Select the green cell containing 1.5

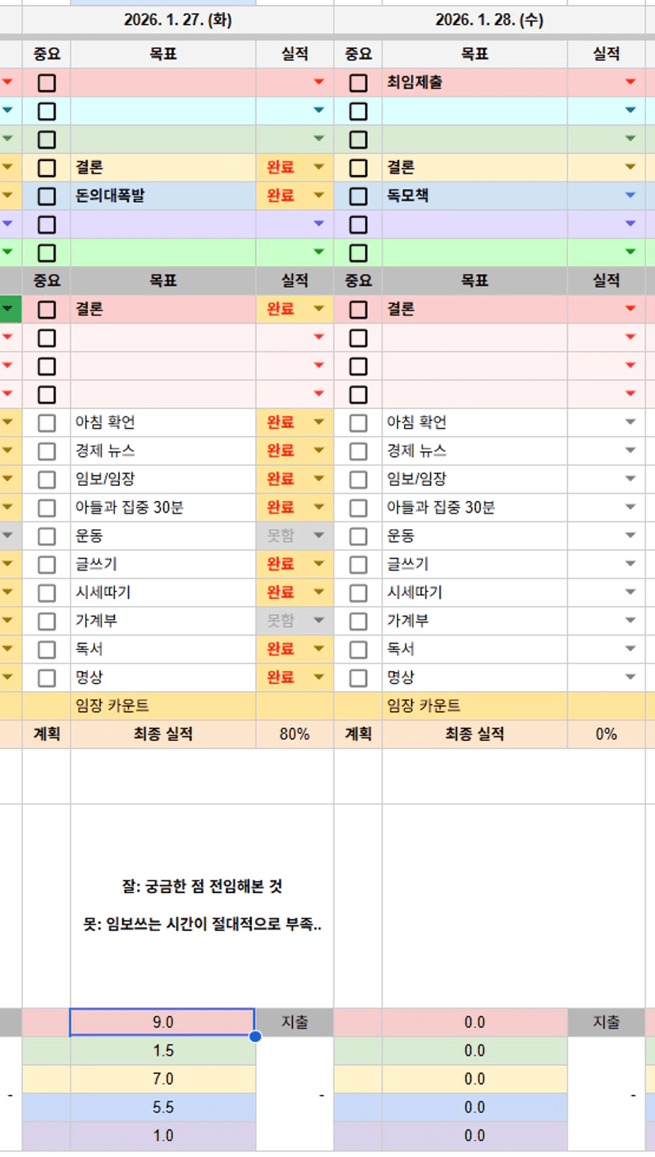[x=163, y=1051]
